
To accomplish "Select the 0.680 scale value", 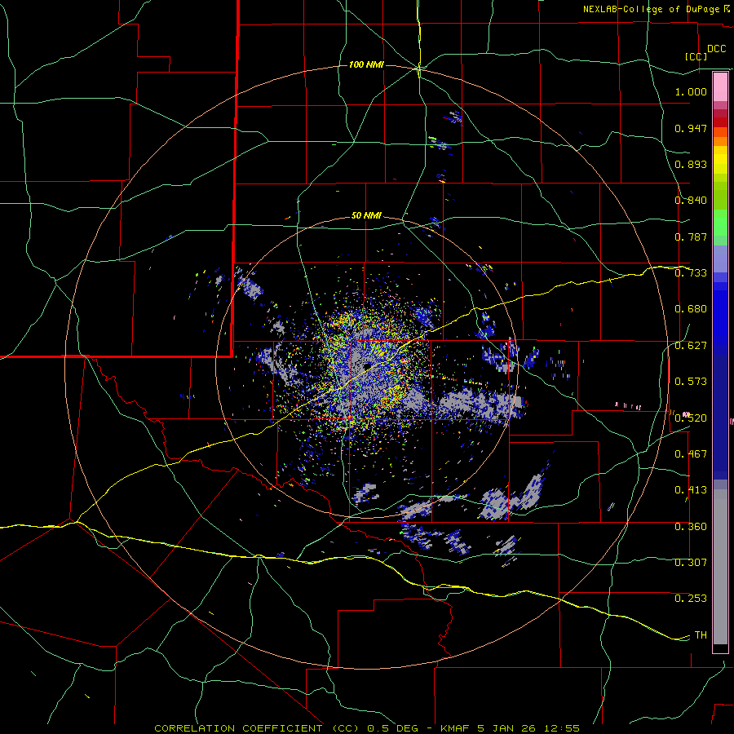I will 691,309.
